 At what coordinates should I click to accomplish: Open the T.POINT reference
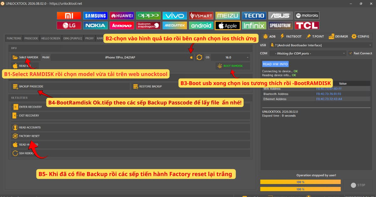tap(315, 37)
